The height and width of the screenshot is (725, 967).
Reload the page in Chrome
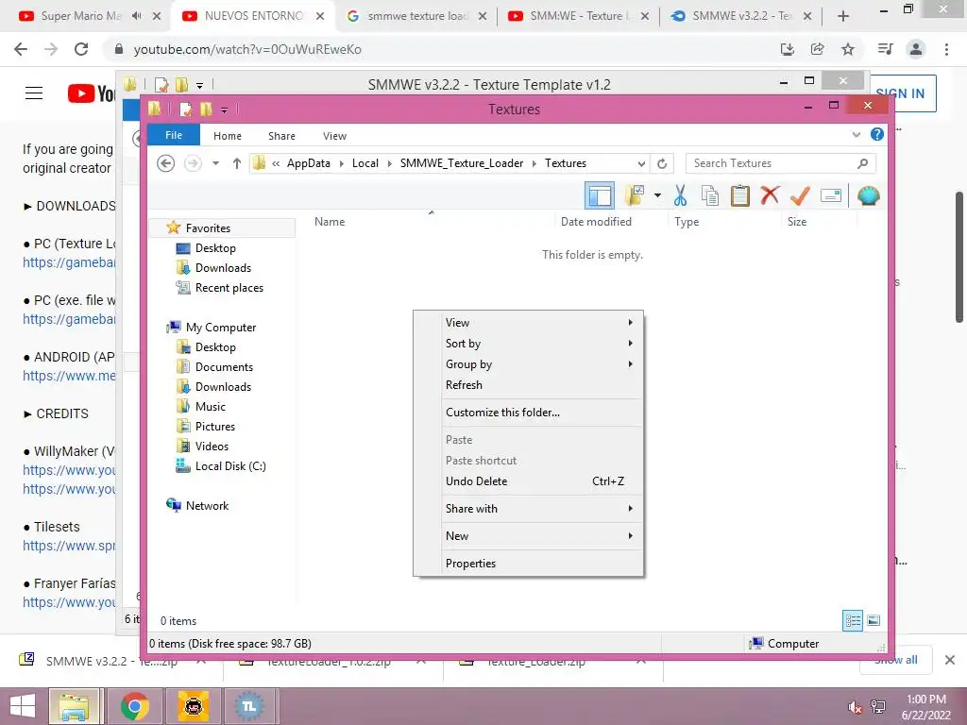81,49
